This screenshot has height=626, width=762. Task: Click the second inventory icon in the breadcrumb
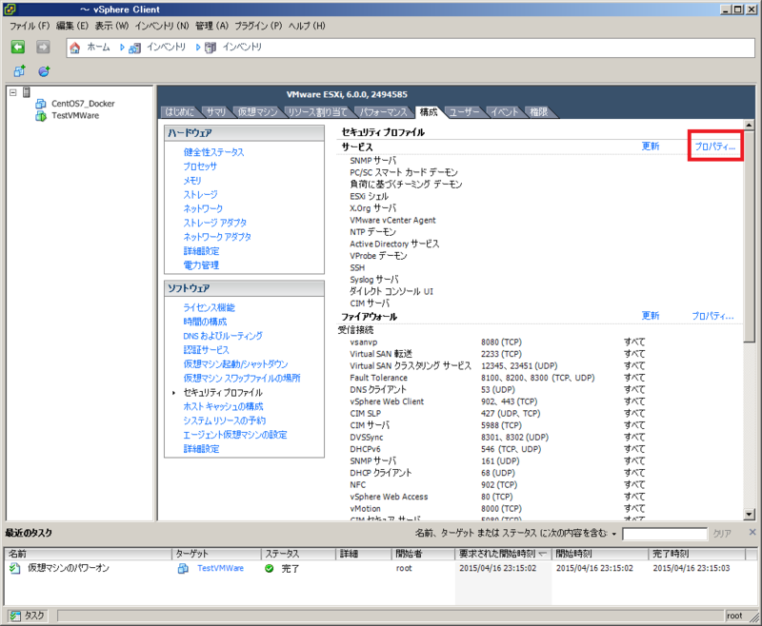(x=211, y=48)
